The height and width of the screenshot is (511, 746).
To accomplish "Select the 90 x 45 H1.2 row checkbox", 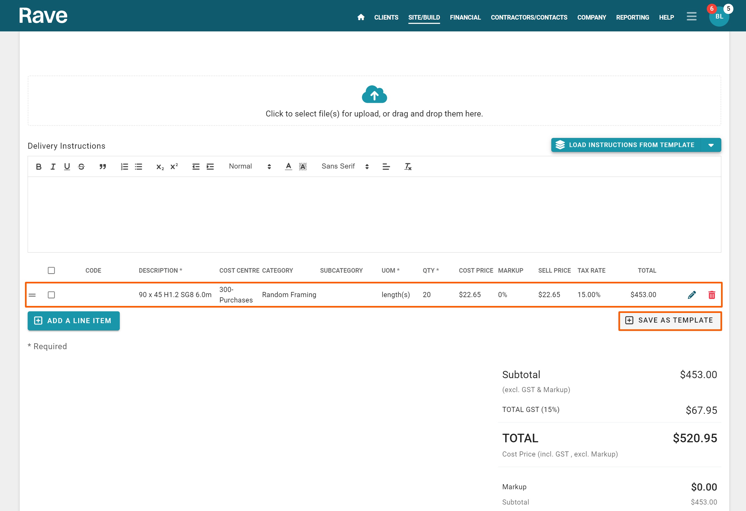I will pos(51,295).
